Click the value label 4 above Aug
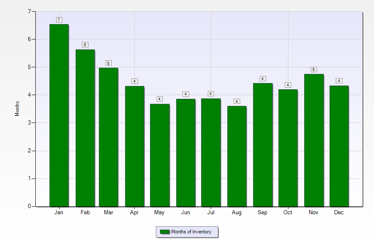This screenshot has width=374, height=245. (237, 101)
